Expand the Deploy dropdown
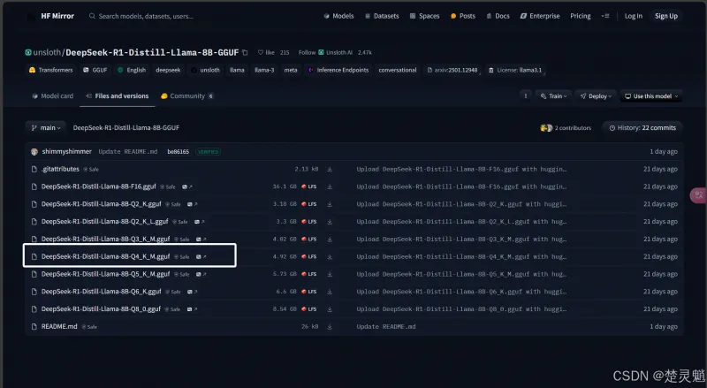This screenshot has width=707, height=388. pos(596,95)
